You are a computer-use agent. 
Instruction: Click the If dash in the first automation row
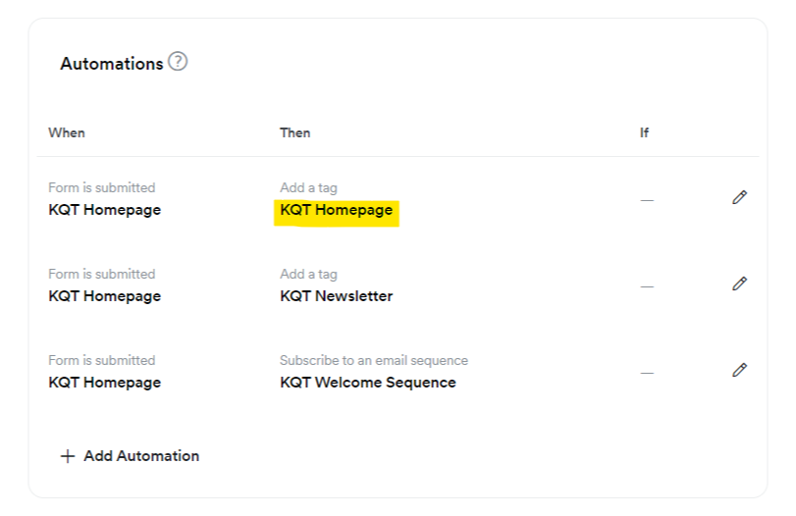tap(647, 200)
